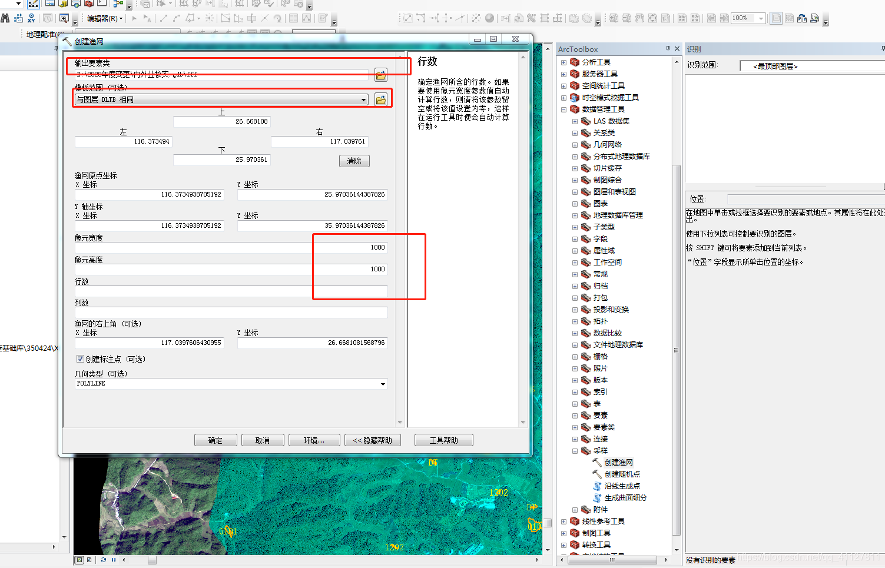Go back to previous layout extent
This screenshot has width=885, height=568.
[x=711, y=18]
